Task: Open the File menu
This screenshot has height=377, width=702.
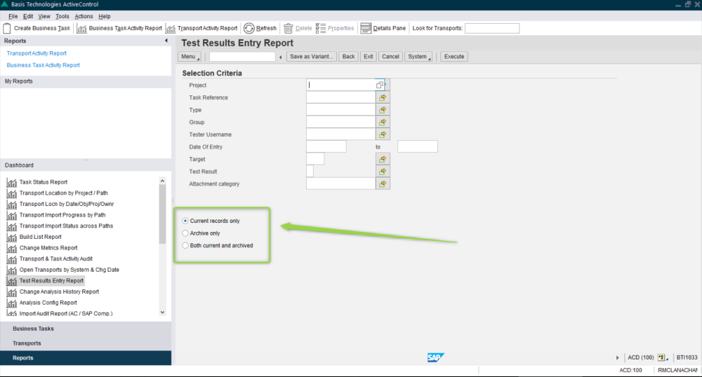Action: pos(13,16)
